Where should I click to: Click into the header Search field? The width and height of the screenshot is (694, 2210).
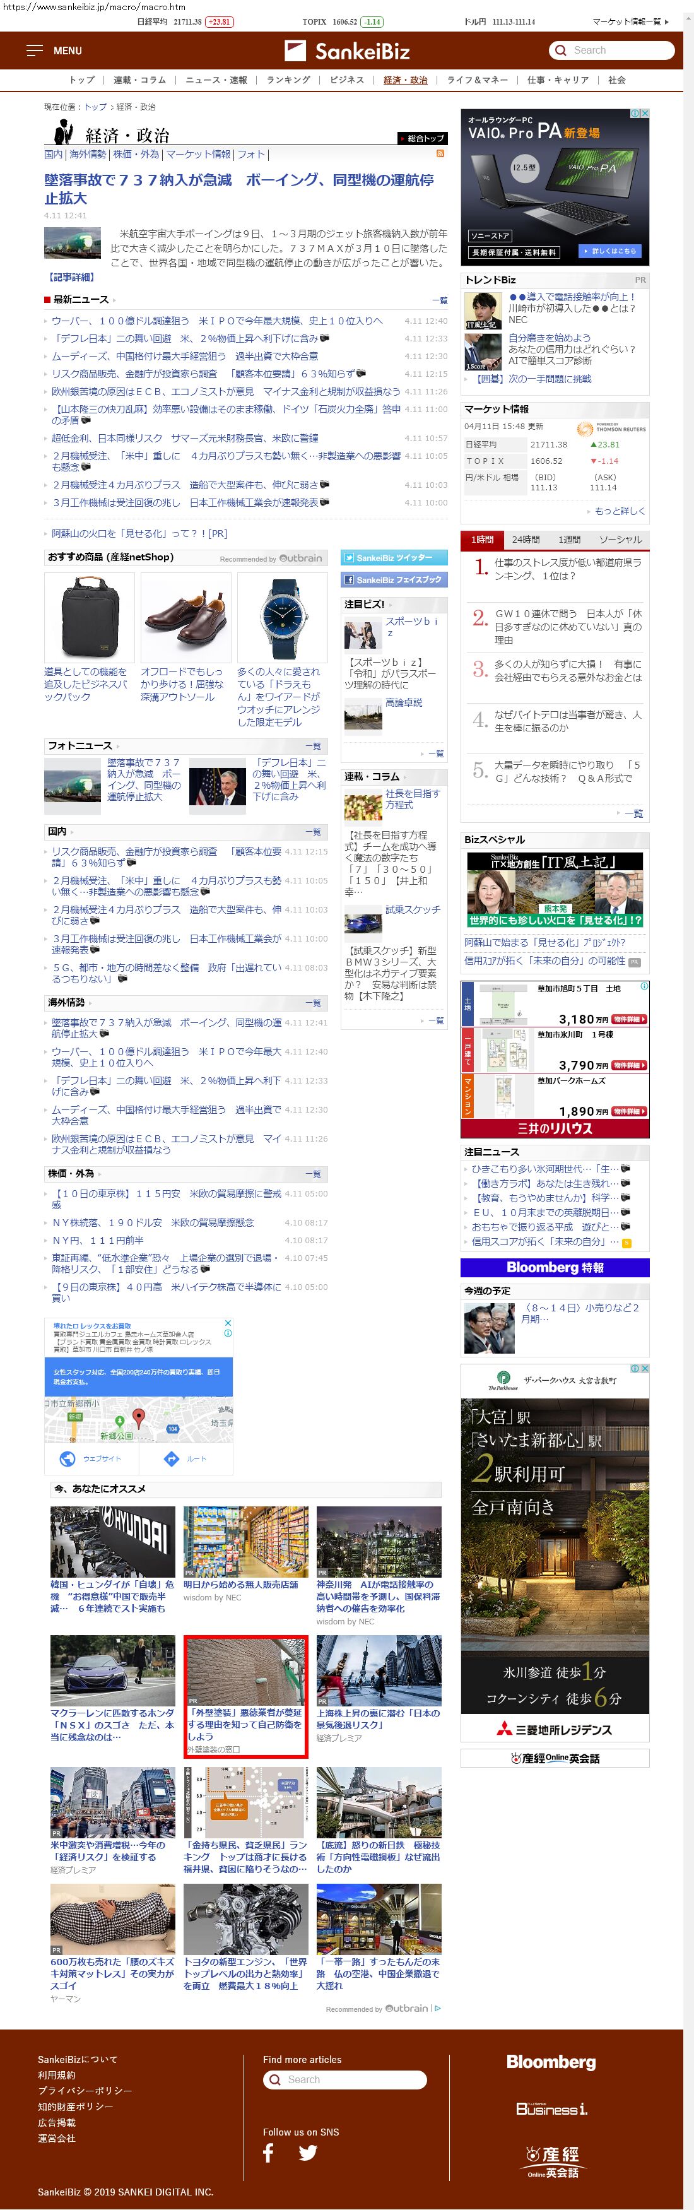point(611,50)
